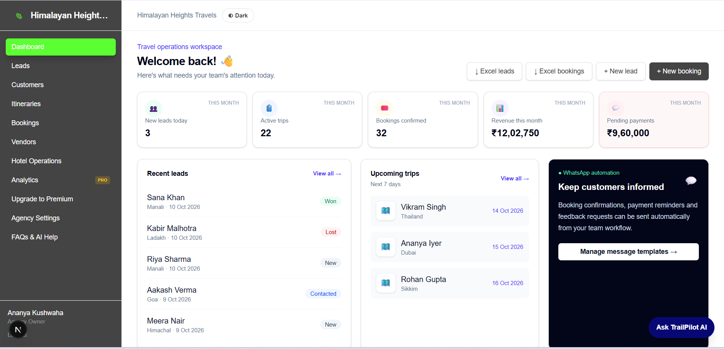The width and height of the screenshot is (724, 349).
Task: Click the Revenue this month chart icon
Action: 500,108
